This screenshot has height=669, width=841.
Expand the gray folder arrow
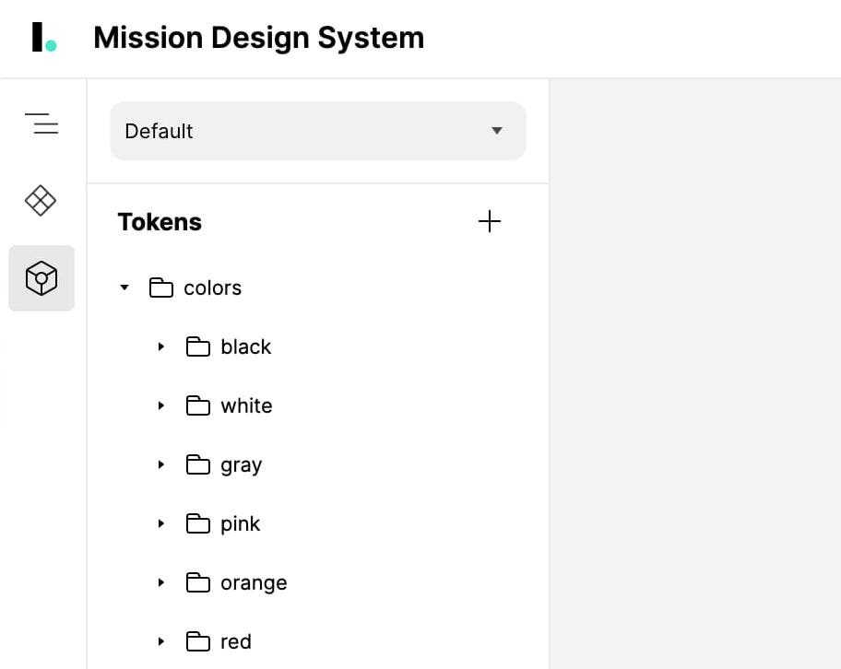click(x=160, y=464)
